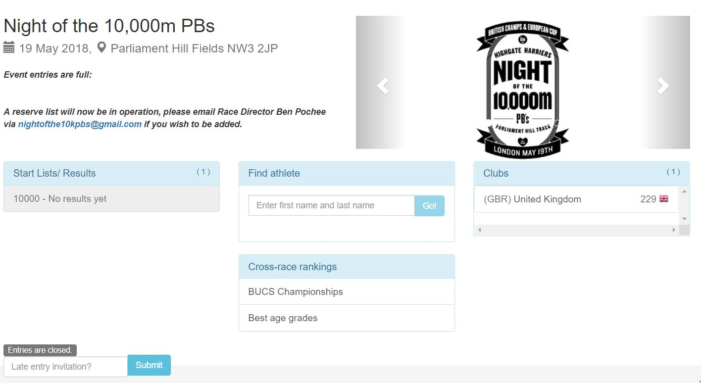Click the Clubs list scroll down arrow

tap(684, 219)
